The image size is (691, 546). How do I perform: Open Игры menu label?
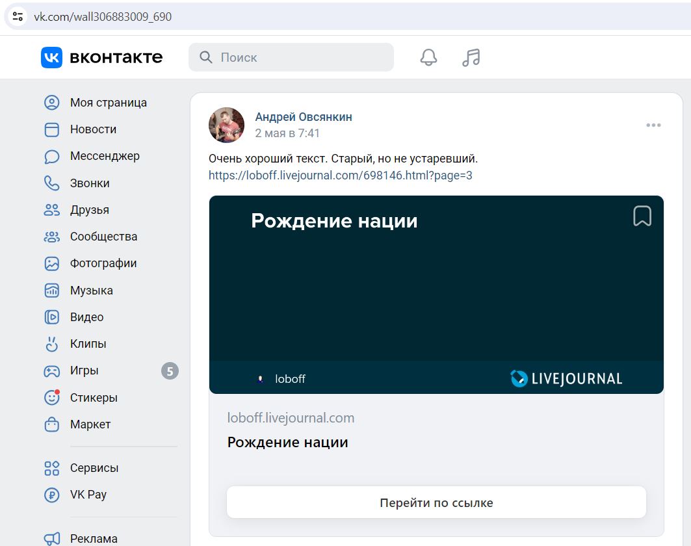click(x=84, y=370)
